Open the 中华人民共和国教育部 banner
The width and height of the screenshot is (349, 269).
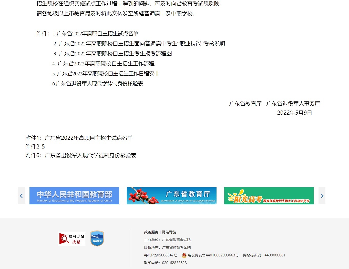pos(74,196)
